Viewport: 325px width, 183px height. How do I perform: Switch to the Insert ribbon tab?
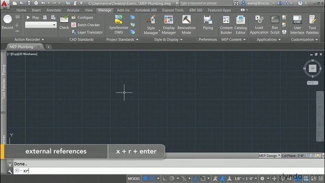click(x=36, y=10)
